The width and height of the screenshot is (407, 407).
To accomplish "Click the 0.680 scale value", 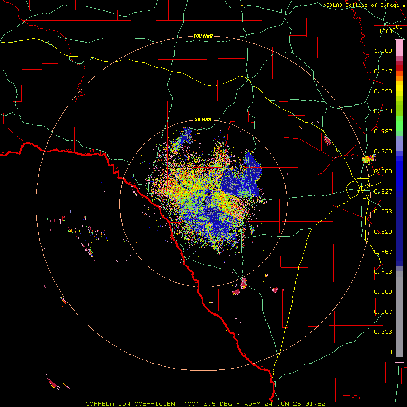I will 383,171.
